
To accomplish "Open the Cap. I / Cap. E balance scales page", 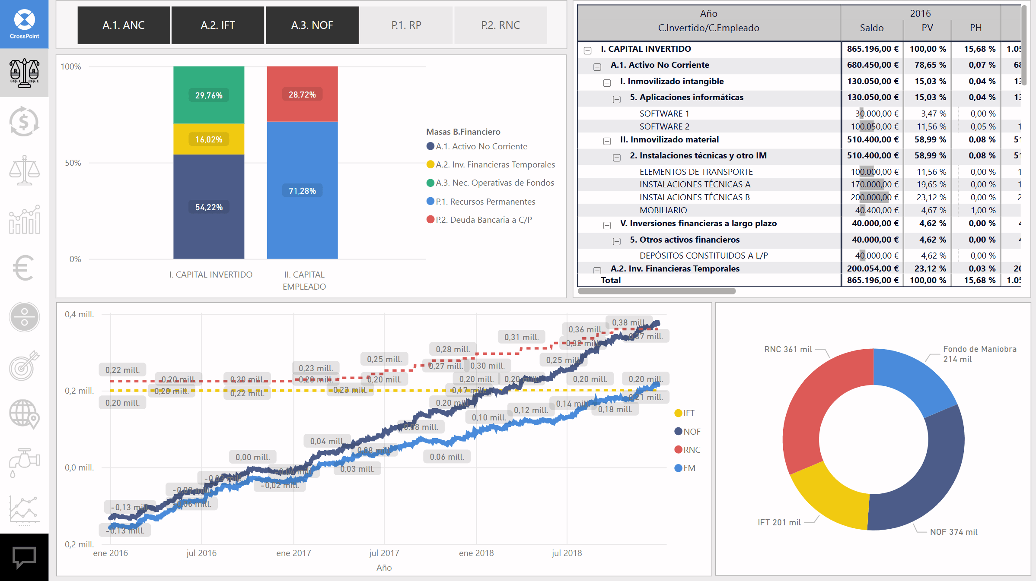I will (x=24, y=73).
